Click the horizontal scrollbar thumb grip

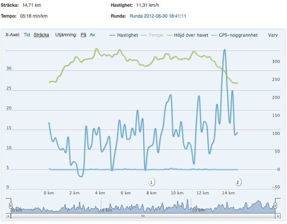tap(143, 216)
